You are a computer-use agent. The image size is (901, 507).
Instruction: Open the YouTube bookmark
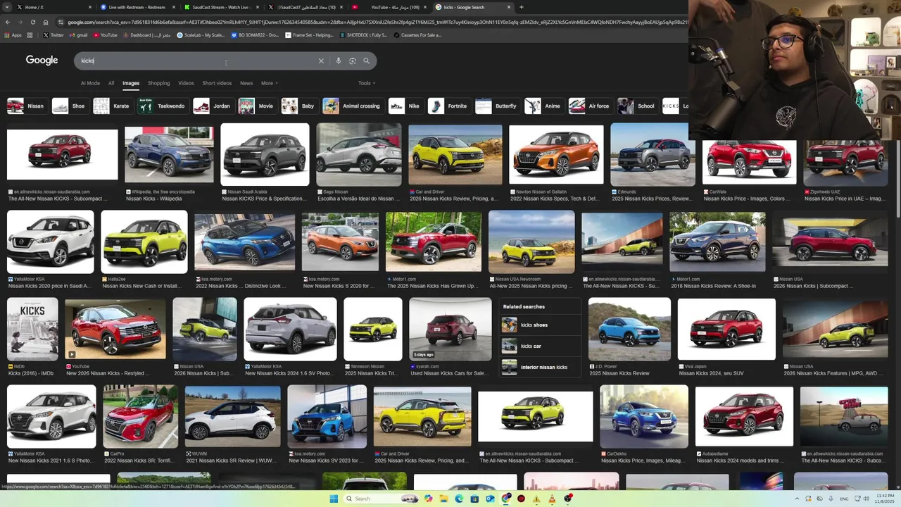tap(105, 35)
